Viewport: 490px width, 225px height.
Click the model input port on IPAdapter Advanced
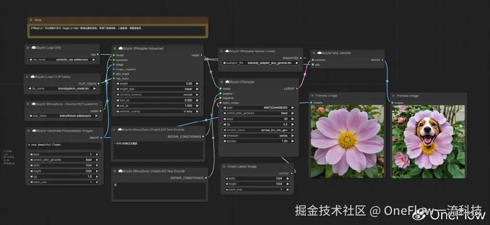tap(114, 55)
